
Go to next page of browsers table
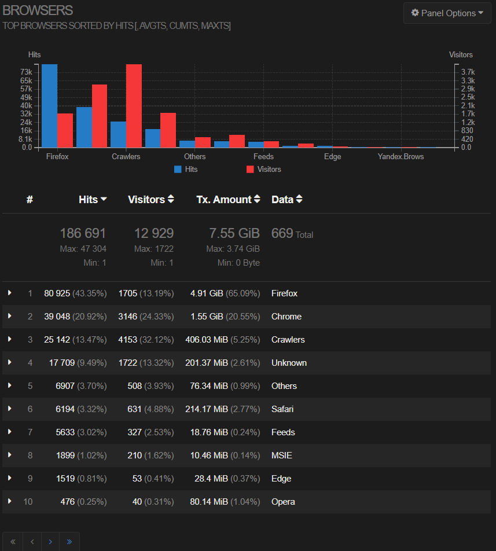pyautogui.click(x=50, y=542)
